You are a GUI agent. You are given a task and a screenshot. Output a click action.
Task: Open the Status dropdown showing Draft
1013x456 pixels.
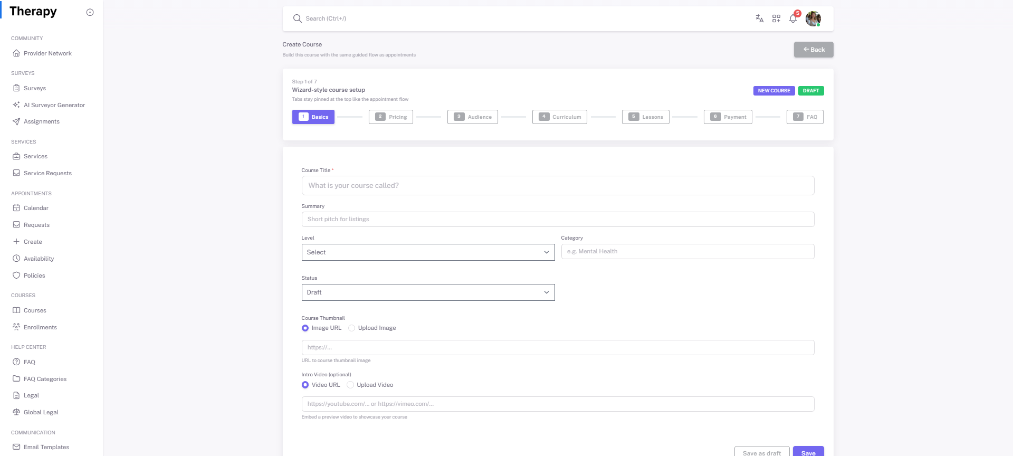click(x=428, y=292)
